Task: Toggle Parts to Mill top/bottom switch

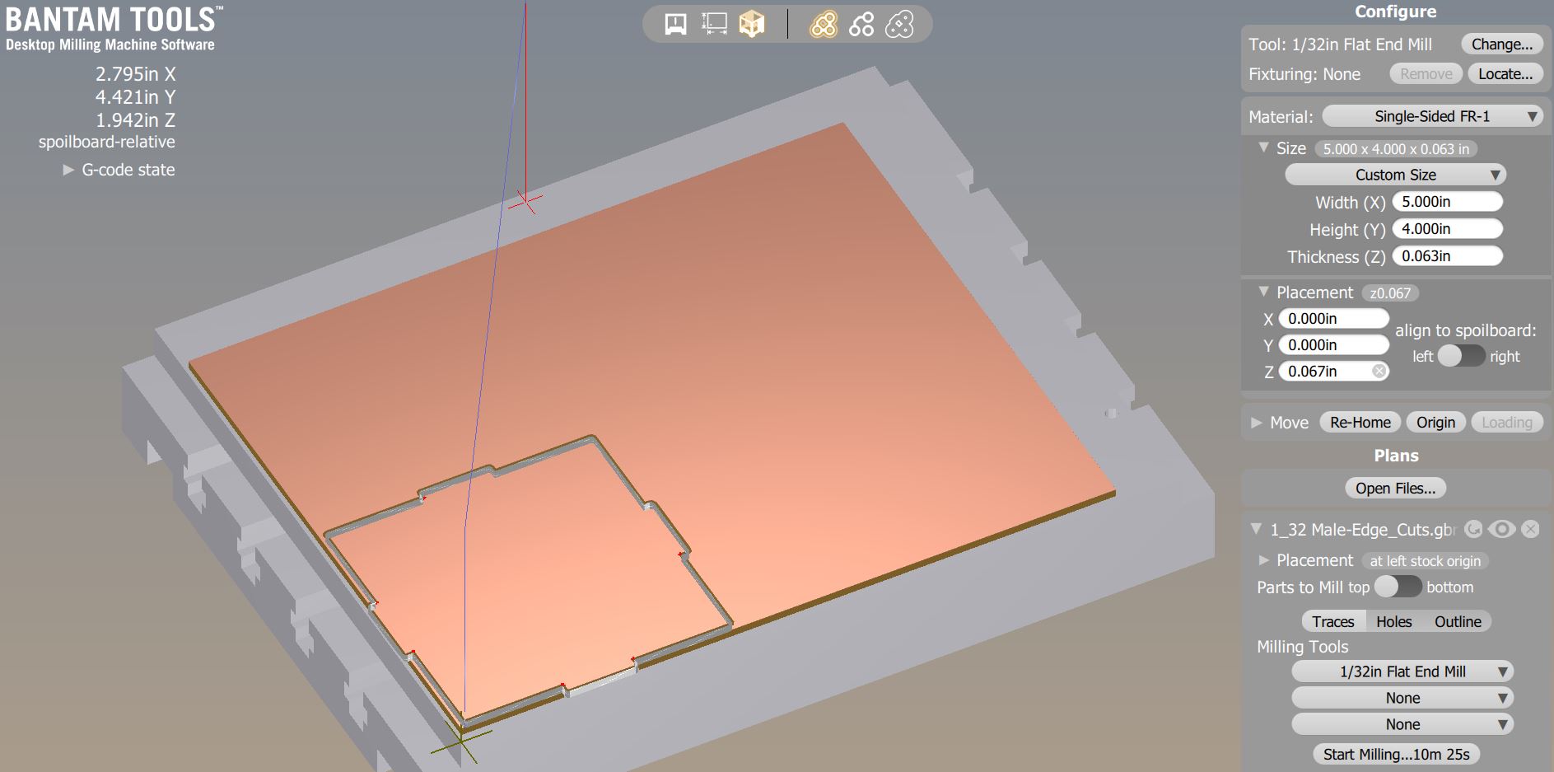Action: point(1398,587)
